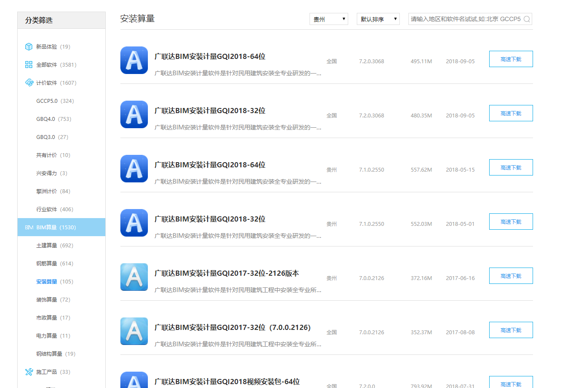Click the 分类筛选 panel header

pyautogui.click(x=61, y=20)
